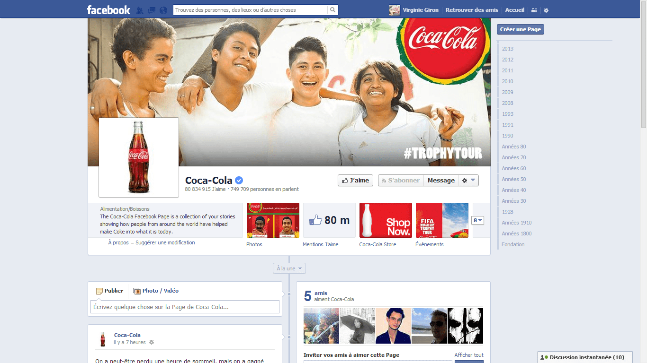The height and width of the screenshot is (363, 647).
Task: Open friend requests icon in top bar
Action: (140, 10)
